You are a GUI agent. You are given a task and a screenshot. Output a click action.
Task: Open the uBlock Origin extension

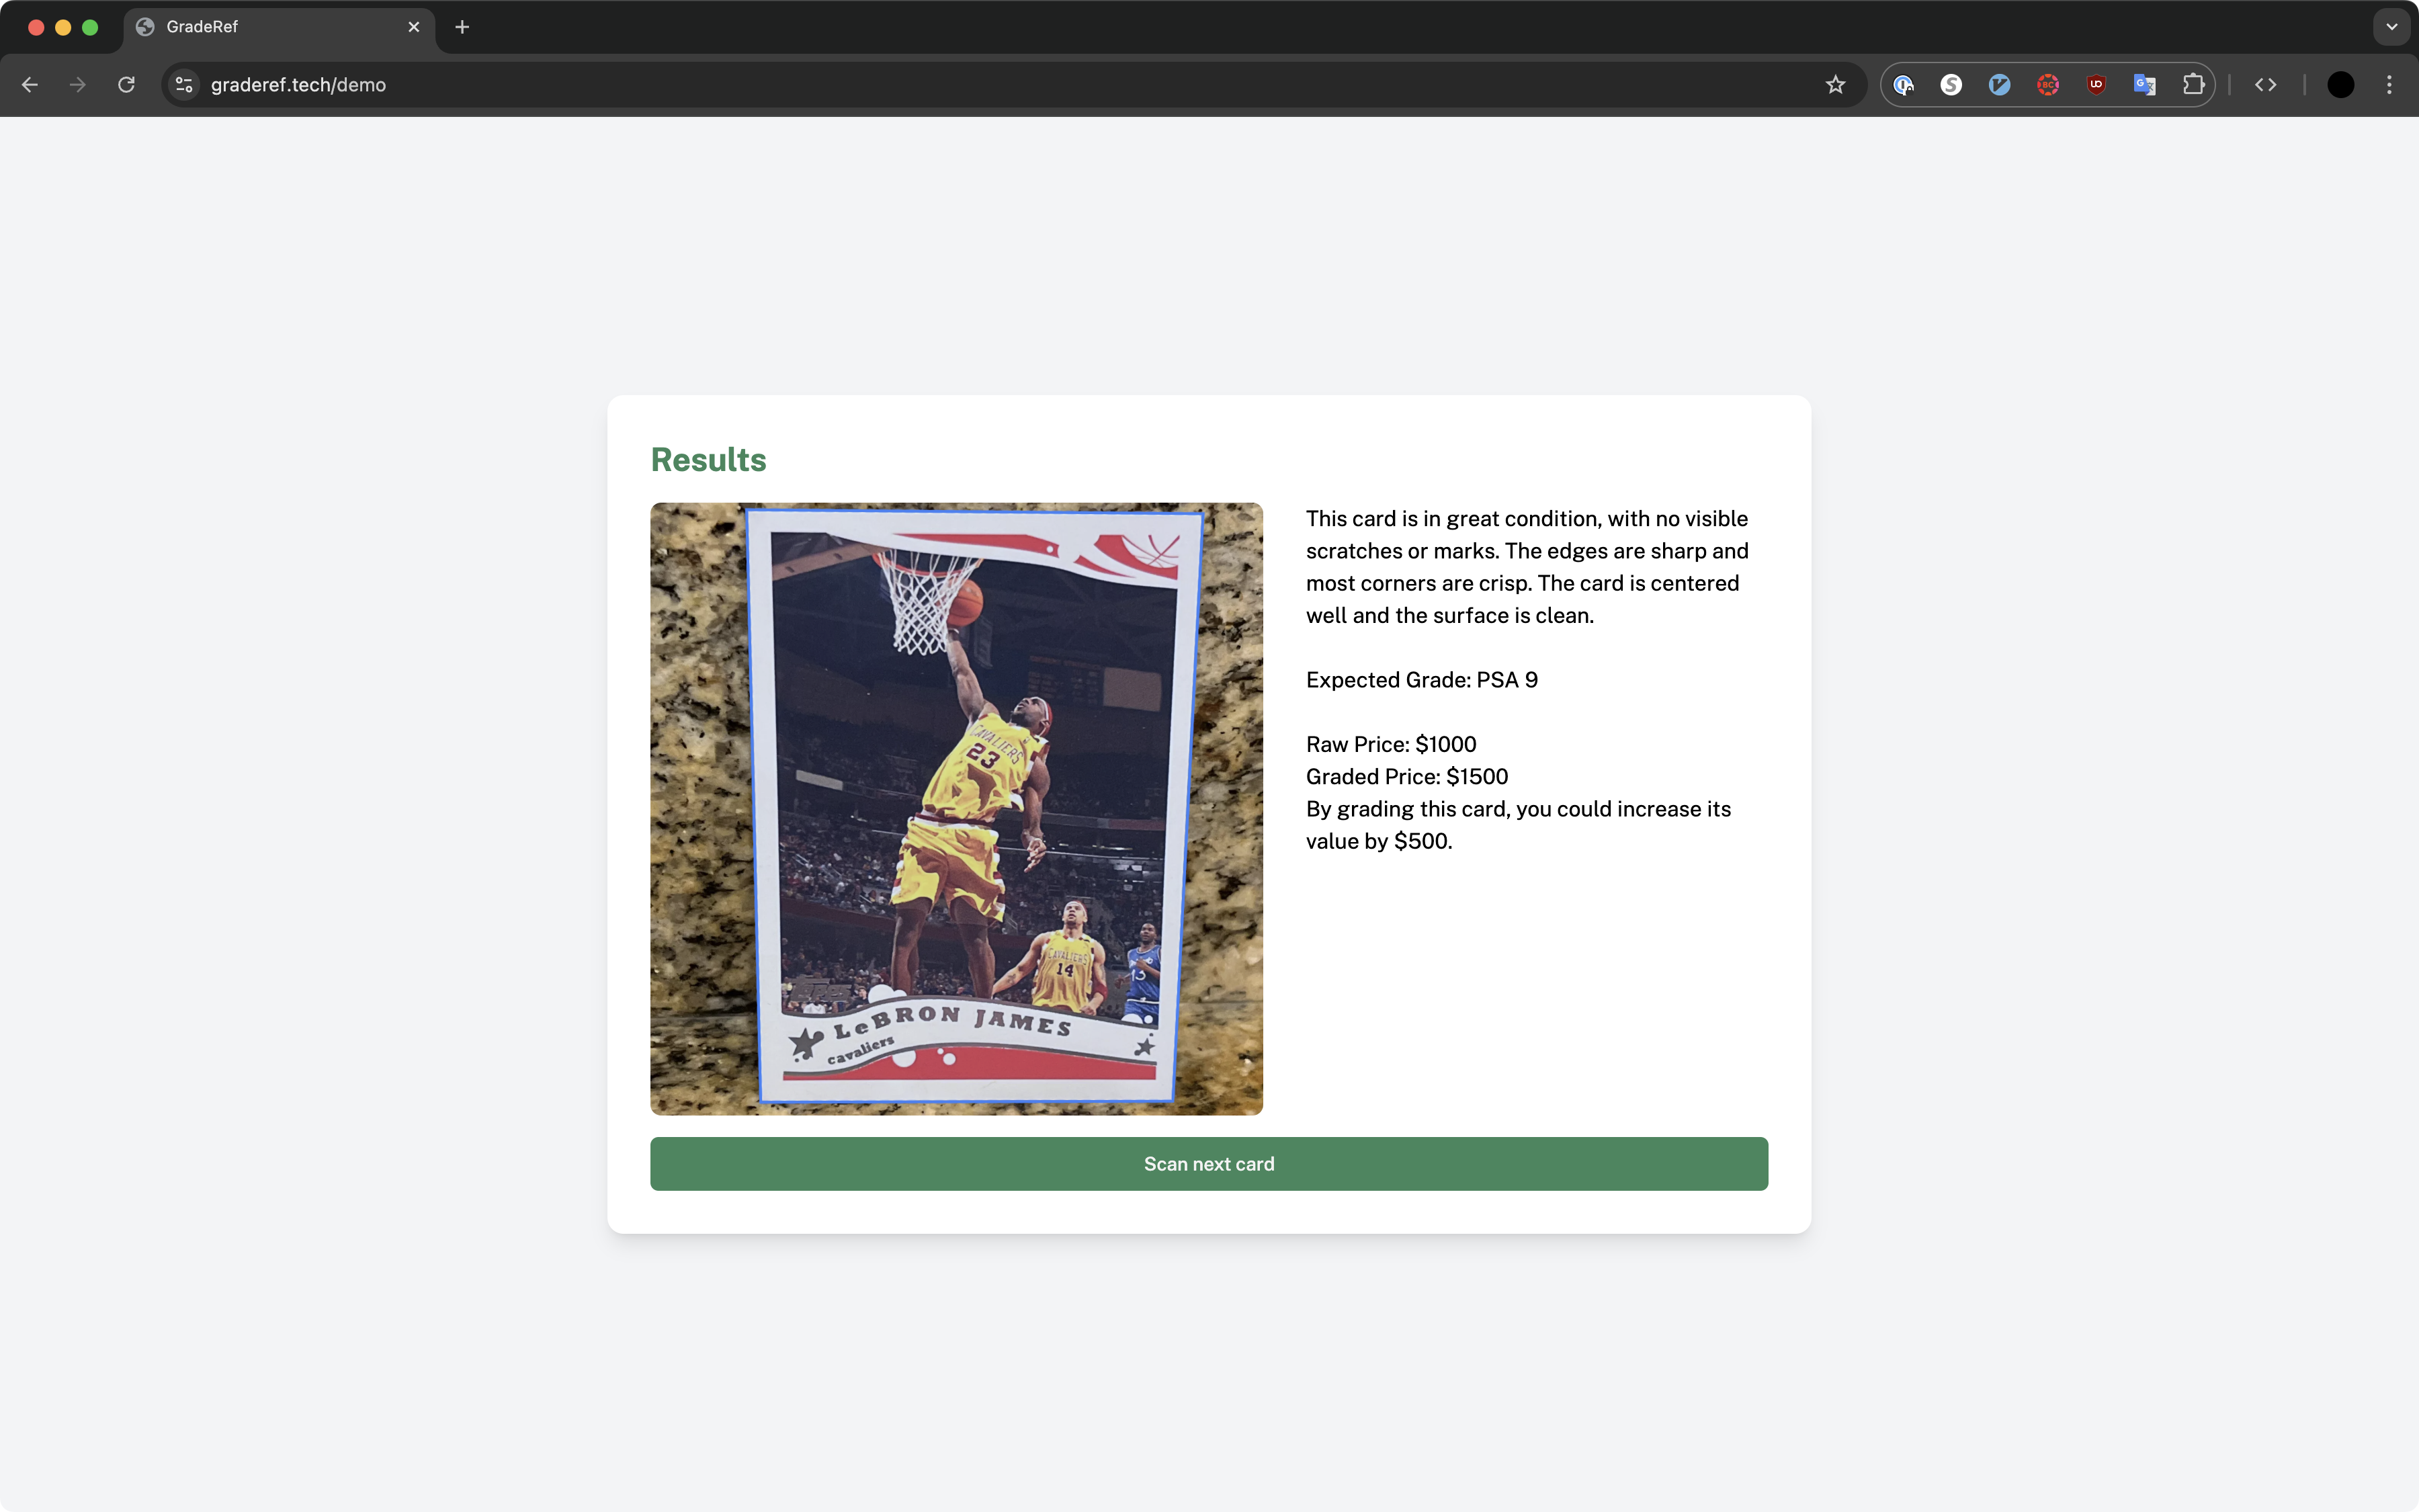(x=2096, y=85)
